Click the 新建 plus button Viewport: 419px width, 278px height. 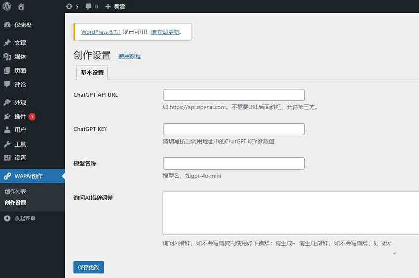115,7
